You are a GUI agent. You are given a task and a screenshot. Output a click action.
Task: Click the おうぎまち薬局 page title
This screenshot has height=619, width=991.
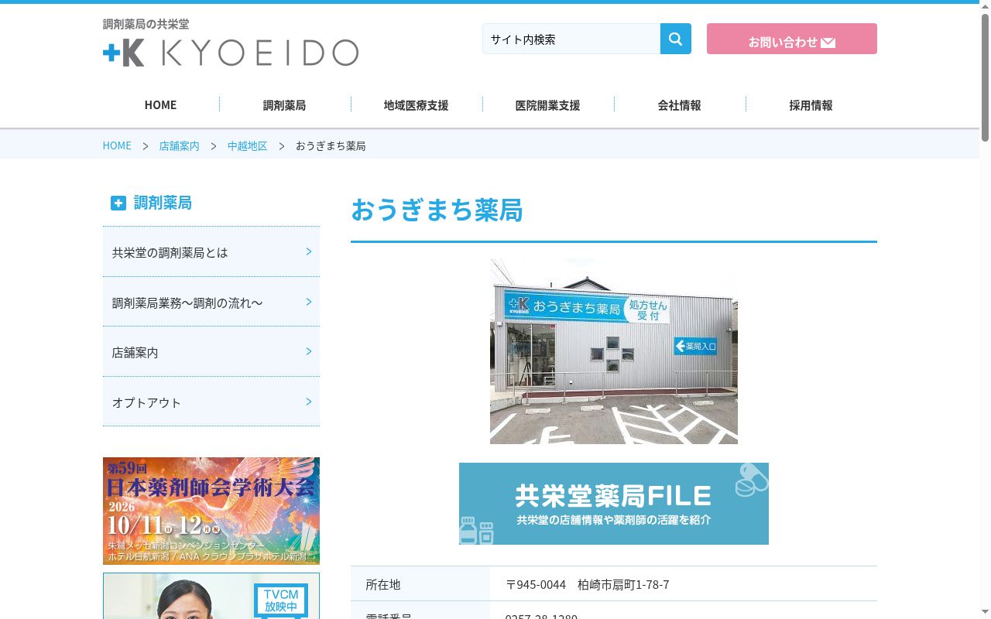[x=437, y=210]
